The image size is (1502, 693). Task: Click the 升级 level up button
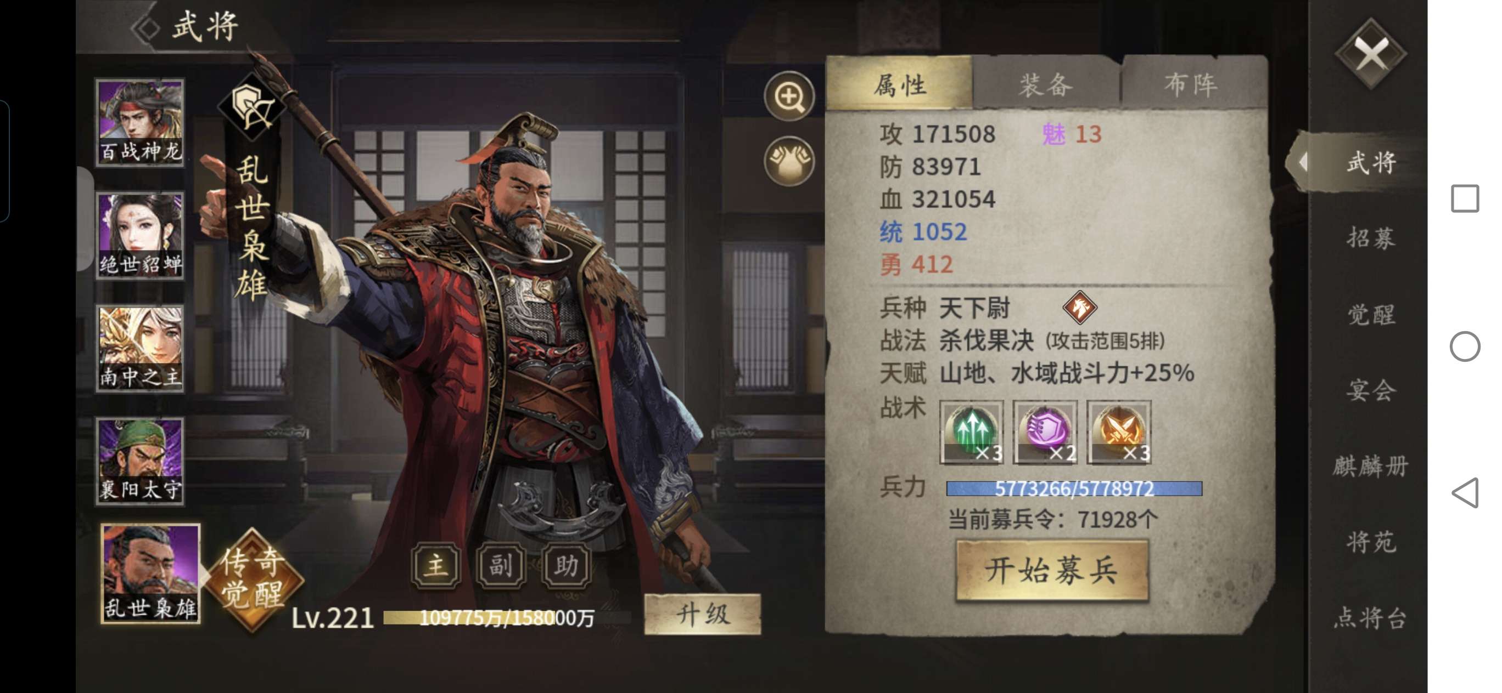pyautogui.click(x=703, y=615)
